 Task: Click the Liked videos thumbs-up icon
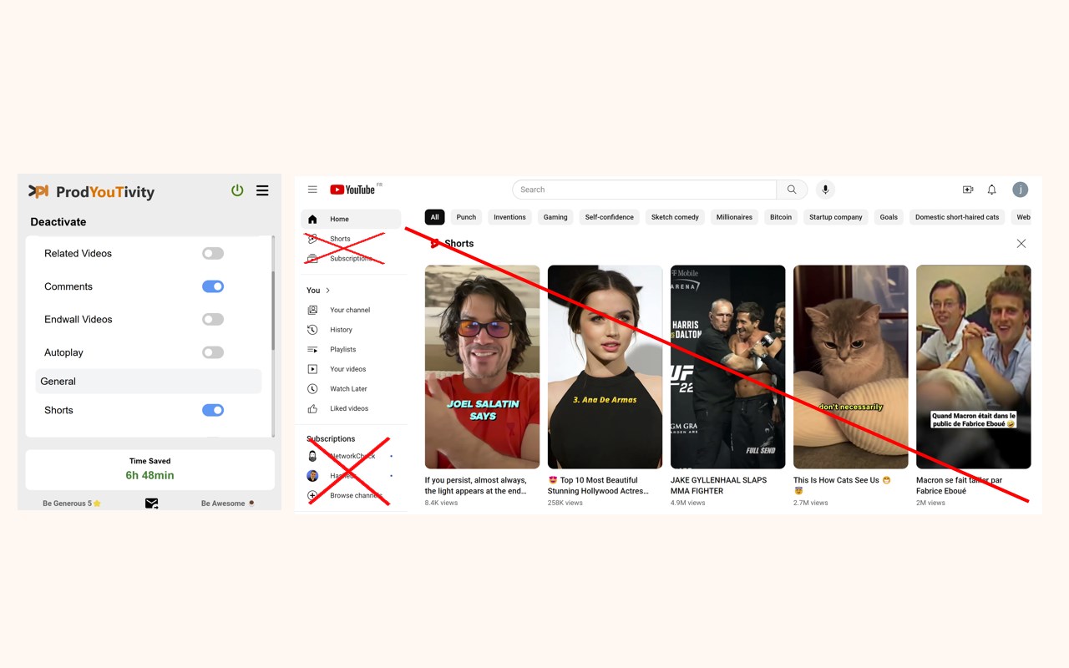pos(312,408)
